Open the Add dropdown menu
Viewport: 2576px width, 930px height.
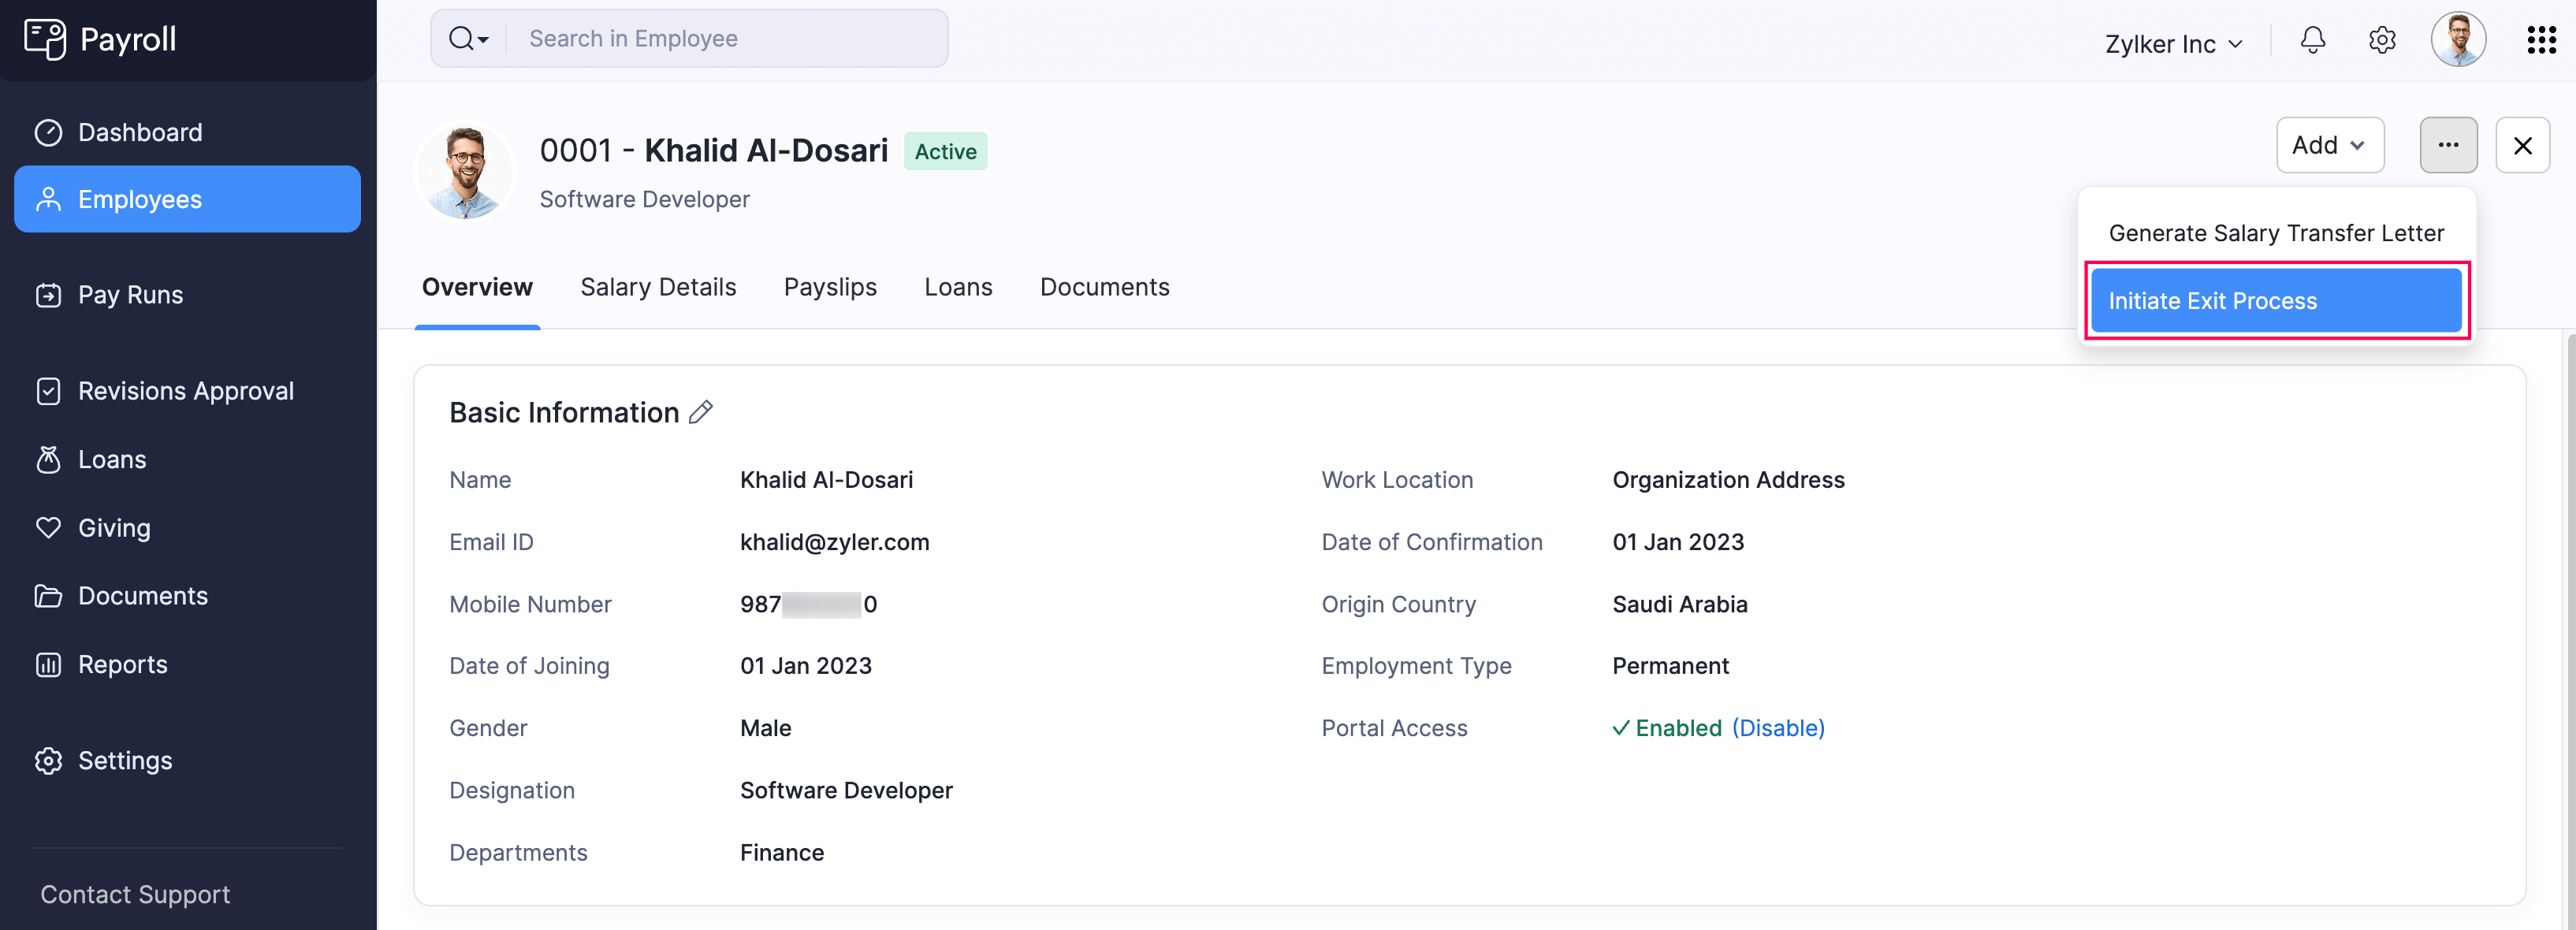pyautogui.click(x=2330, y=144)
